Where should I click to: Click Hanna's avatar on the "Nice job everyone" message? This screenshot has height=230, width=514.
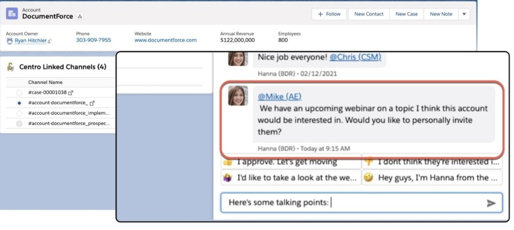238,59
